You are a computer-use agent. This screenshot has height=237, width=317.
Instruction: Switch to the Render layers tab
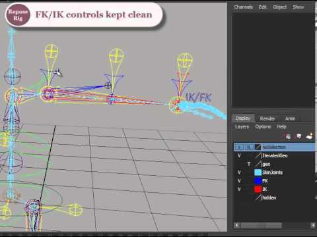click(x=267, y=118)
